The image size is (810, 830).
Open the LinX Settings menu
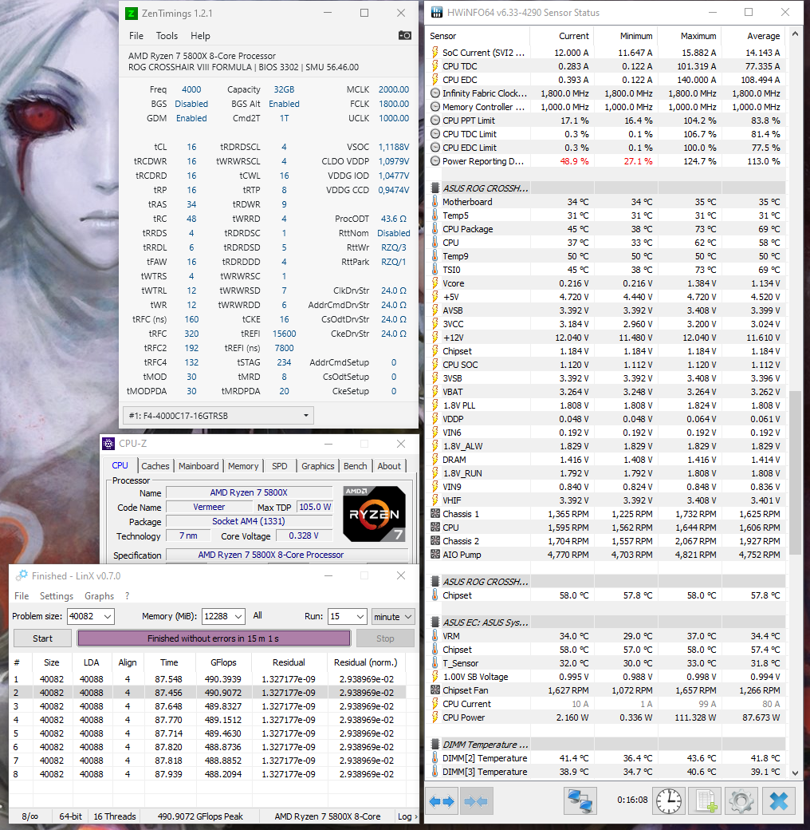(57, 595)
